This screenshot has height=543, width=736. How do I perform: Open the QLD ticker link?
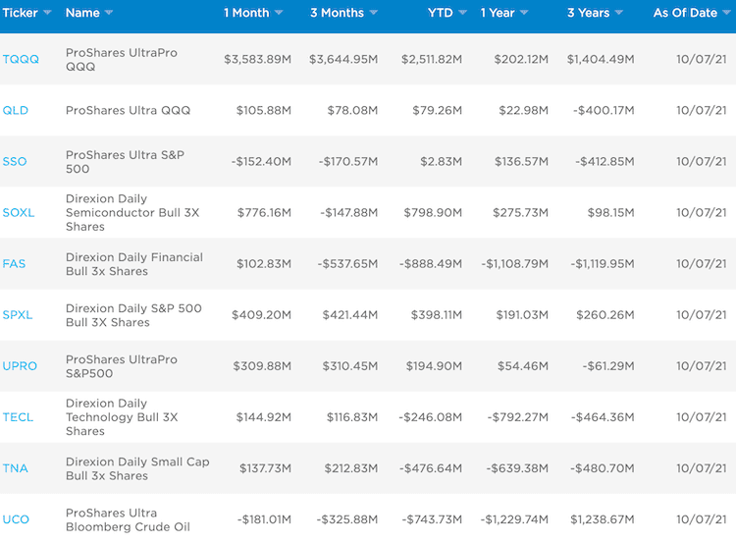click(16, 110)
